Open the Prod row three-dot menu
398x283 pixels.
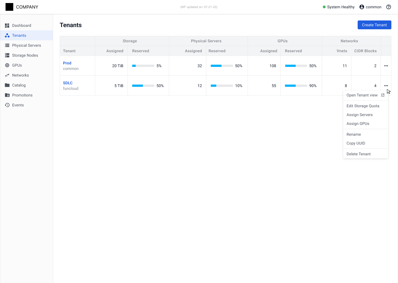point(386,66)
